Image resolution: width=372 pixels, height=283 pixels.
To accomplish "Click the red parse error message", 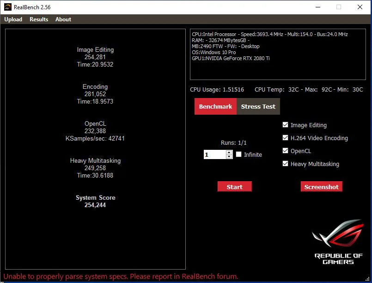I will pyautogui.click(x=121, y=277).
